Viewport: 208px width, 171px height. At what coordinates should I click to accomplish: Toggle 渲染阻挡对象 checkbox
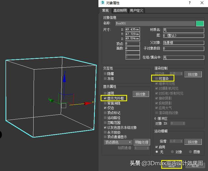tap(157, 113)
